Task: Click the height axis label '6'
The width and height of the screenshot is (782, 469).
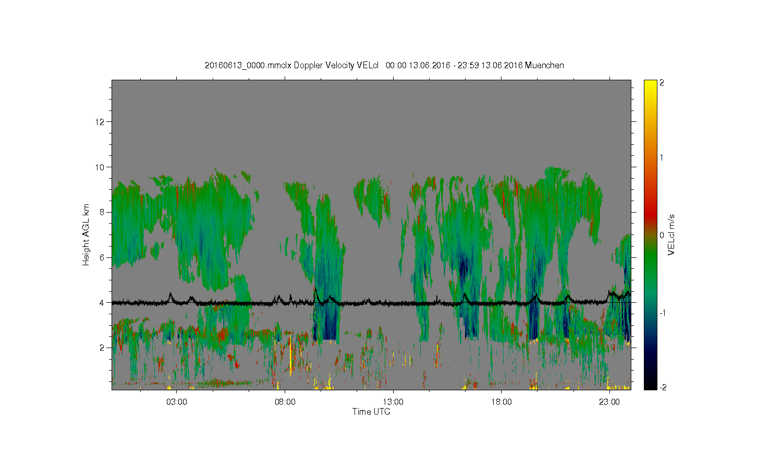Action: coord(102,257)
